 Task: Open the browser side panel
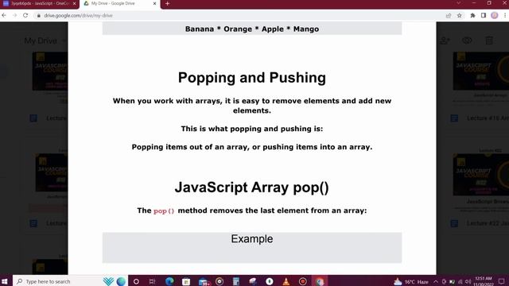coord(484,16)
